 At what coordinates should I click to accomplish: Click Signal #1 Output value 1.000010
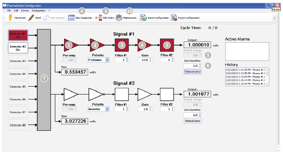coord(197,45)
